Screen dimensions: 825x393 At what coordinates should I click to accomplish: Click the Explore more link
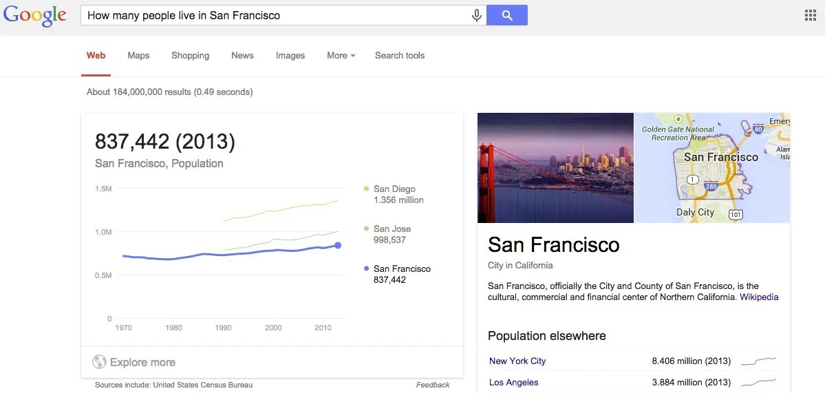click(x=142, y=362)
